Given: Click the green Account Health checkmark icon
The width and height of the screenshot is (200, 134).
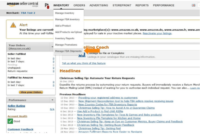Looking at the screenshot, I should tap(10, 121).
